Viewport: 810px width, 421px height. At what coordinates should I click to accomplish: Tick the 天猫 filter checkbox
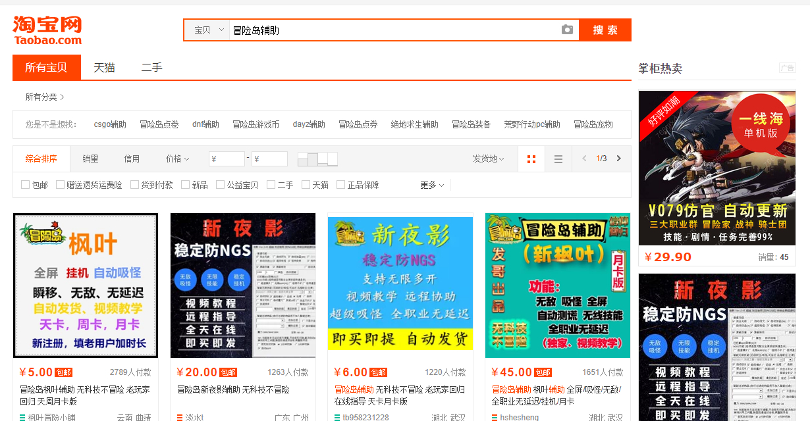pyautogui.click(x=306, y=185)
